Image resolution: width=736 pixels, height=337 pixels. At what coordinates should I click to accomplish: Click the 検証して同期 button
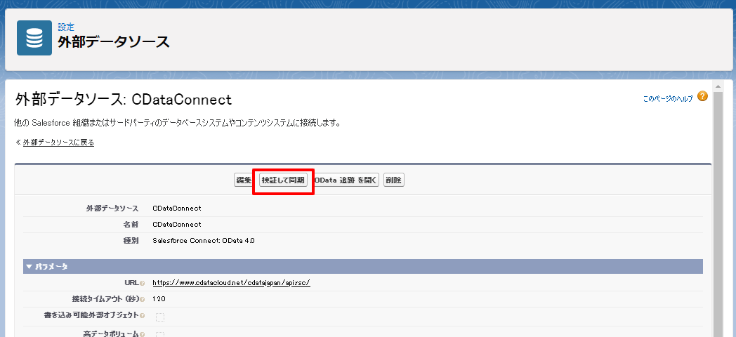click(x=283, y=180)
